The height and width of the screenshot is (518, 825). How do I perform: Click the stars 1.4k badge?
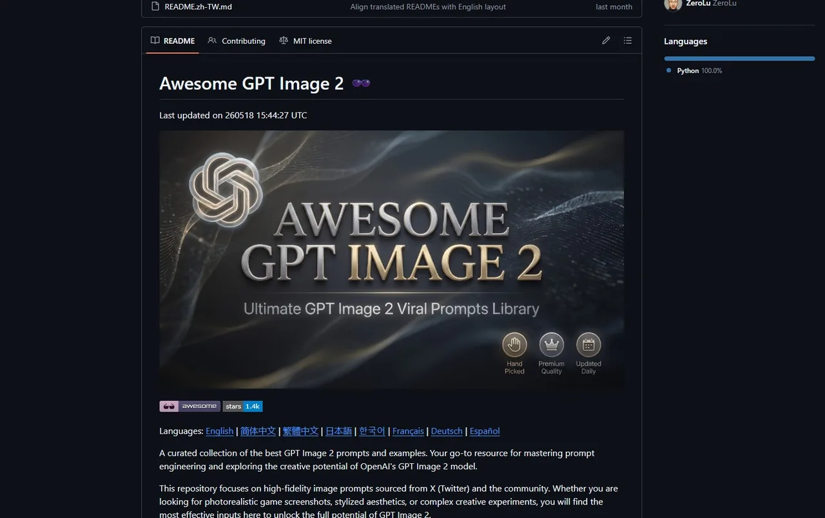pyautogui.click(x=243, y=406)
